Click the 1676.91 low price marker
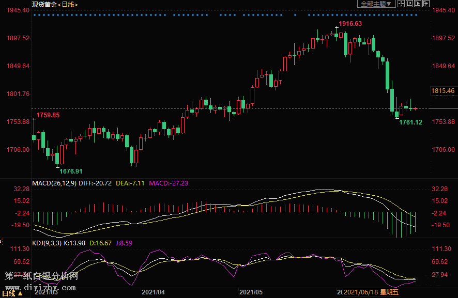 pos(71,171)
